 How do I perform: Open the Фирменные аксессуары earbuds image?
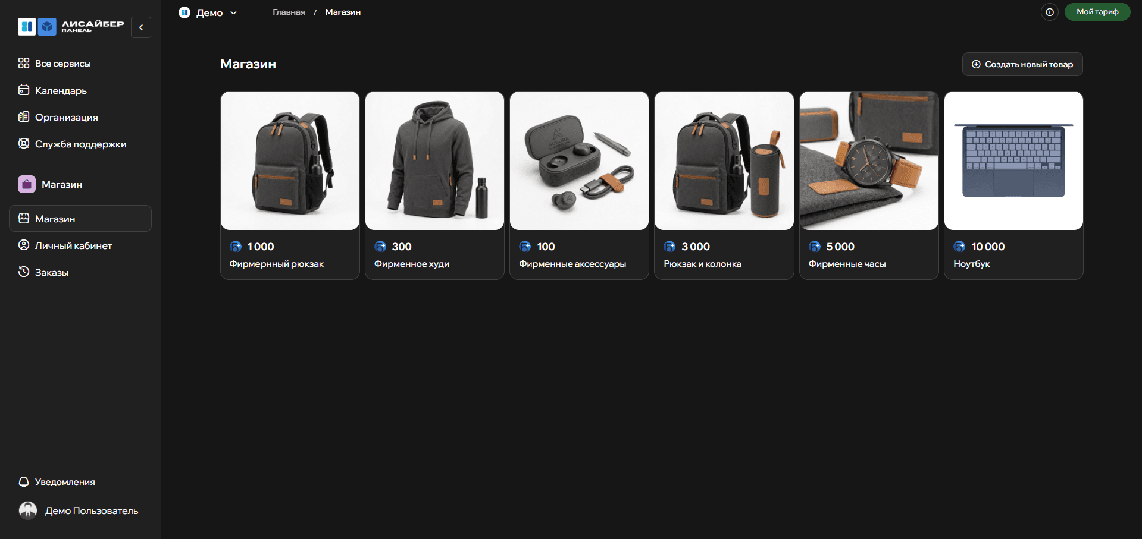coord(579,160)
